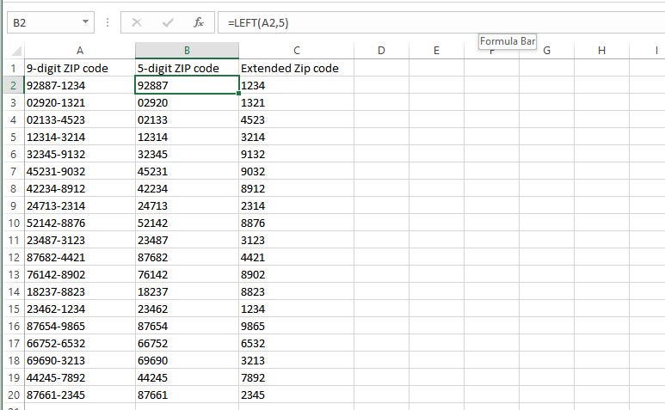Image resolution: width=665 pixels, height=410 pixels.
Task: Open the Insert Function fx icon
Action: point(199,22)
